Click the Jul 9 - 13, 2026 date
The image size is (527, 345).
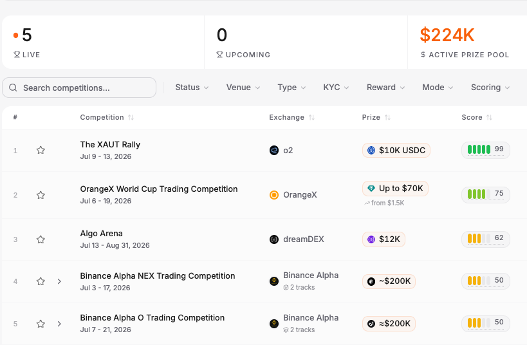(x=106, y=156)
